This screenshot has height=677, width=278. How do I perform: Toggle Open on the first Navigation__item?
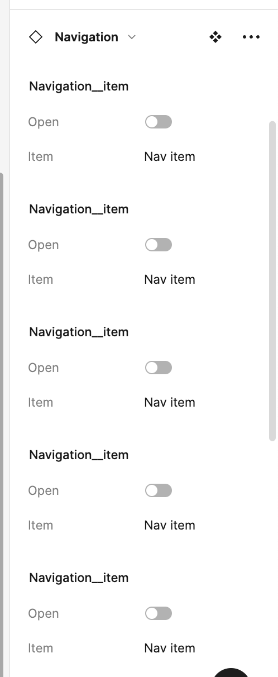(x=159, y=122)
